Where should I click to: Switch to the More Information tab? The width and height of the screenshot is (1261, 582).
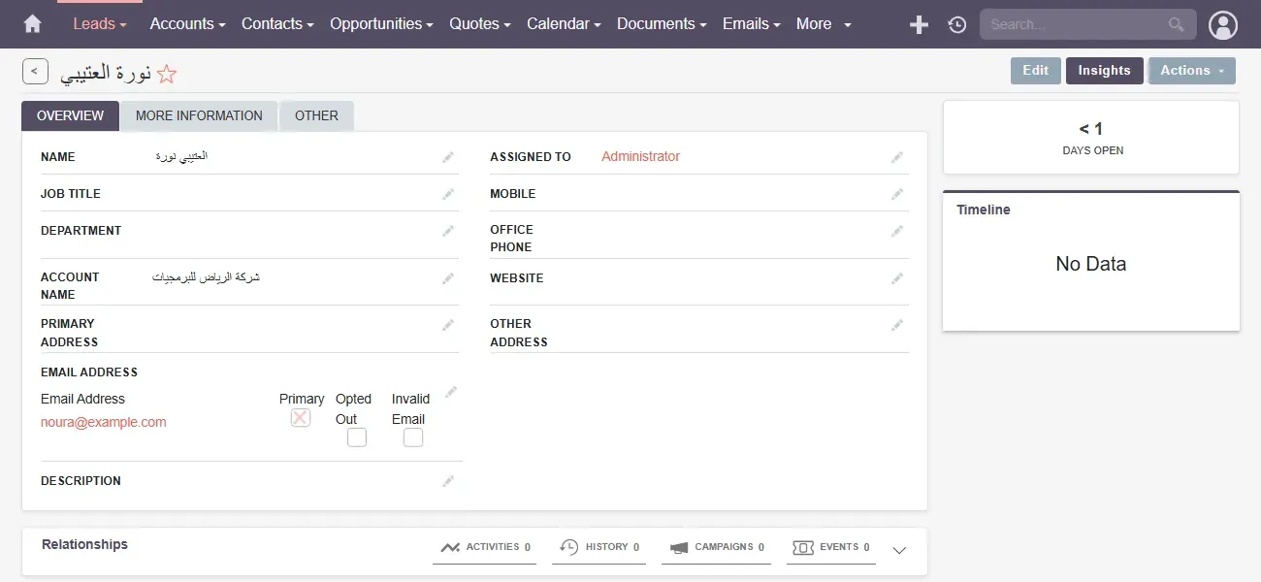click(x=199, y=115)
